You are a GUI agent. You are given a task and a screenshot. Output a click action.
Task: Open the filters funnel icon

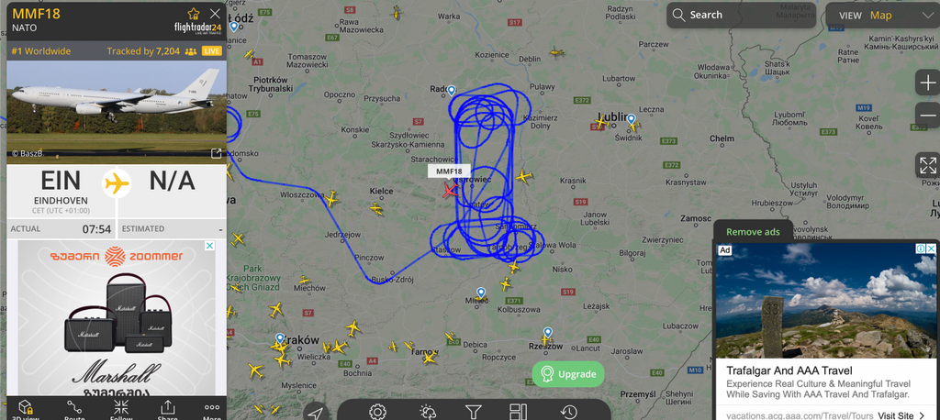tap(474, 412)
